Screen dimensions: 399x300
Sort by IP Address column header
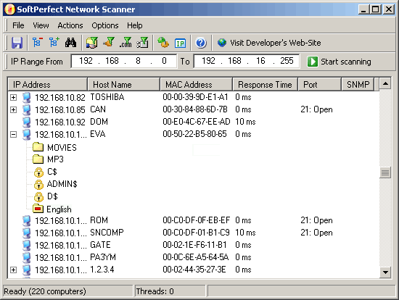tap(48, 84)
